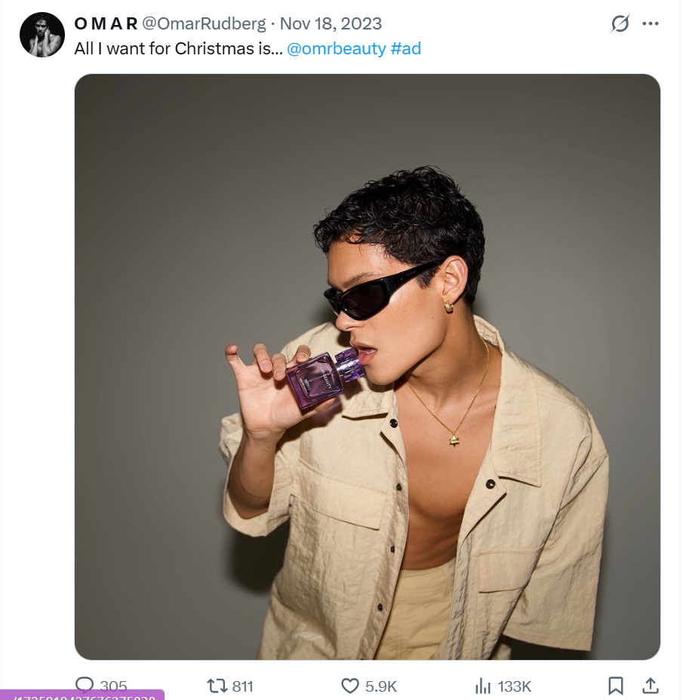This screenshot has width=683, height=700.
Task: Like the post with the heart icon
Action: point(350,686)
